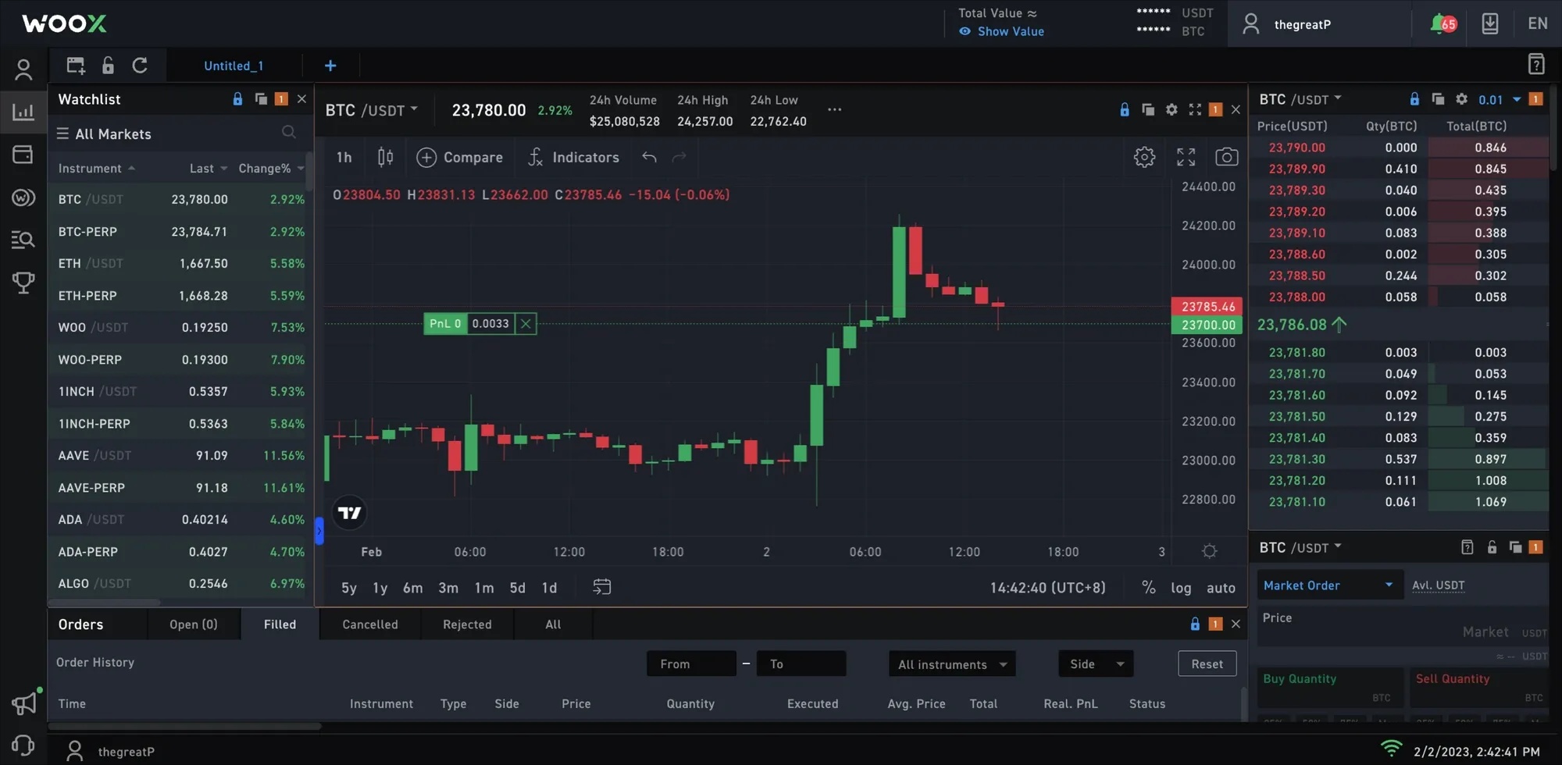1562x765 pixels.
Task: Expand the Market Order type dropdown
Action: click(1328, 585)
